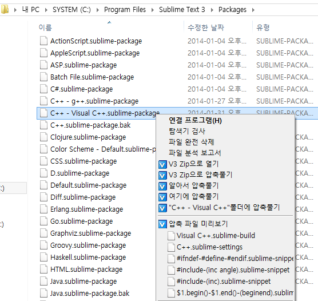
Task: Click file icon of Default.sublime-package
Action: 43,185
